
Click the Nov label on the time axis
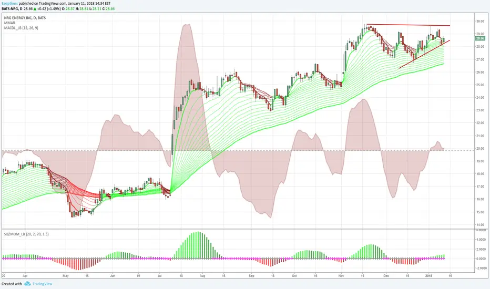click(x=341, y=276)
